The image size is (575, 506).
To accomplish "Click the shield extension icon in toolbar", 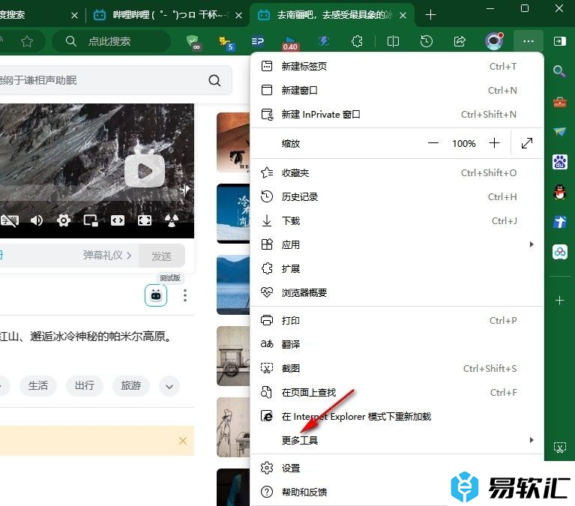I will coord(193,42).
